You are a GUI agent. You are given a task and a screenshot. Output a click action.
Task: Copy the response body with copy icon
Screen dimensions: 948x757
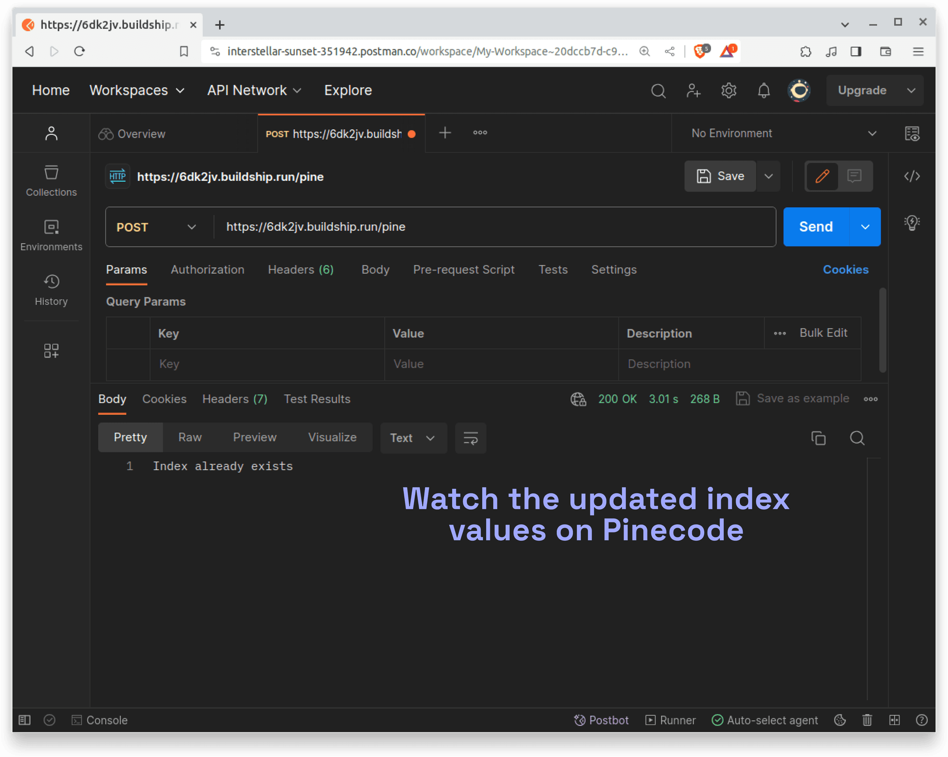click(x=818, y=438)
